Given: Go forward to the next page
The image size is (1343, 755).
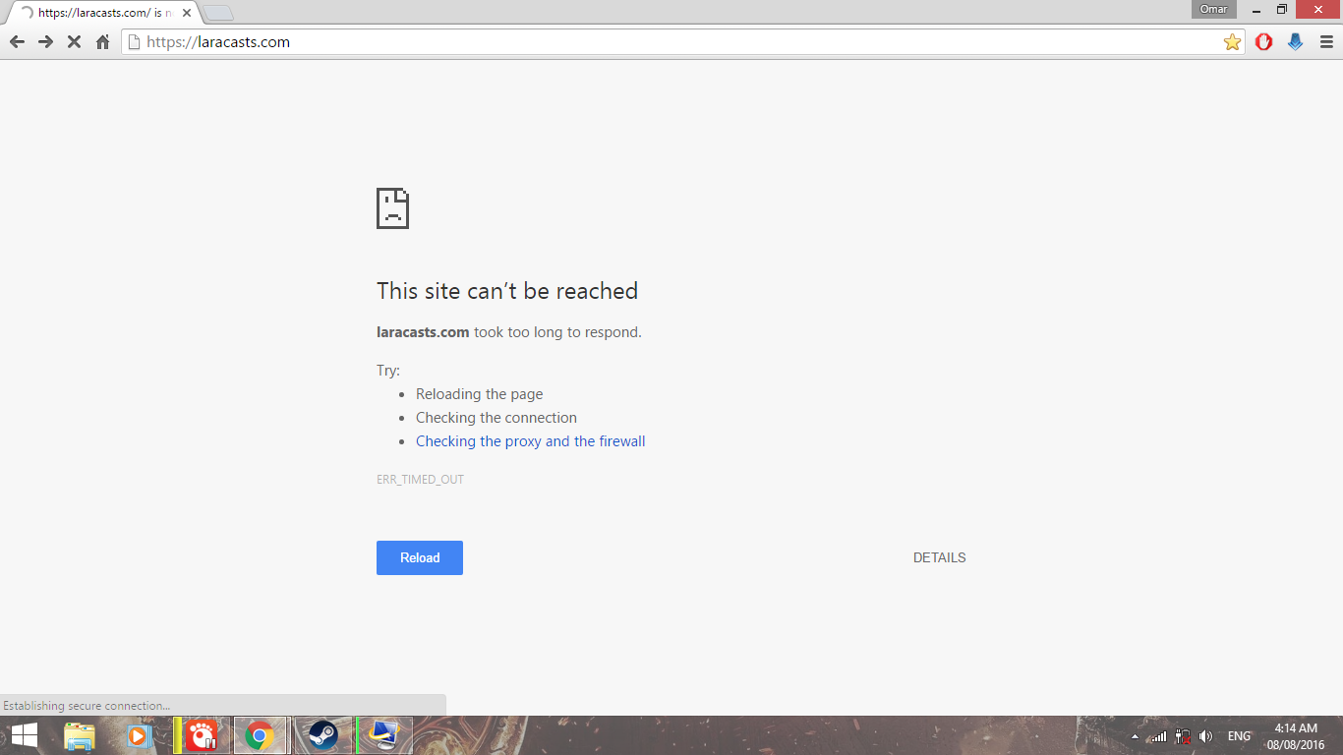Looking at the screenshot, I should tap(45, 42).
